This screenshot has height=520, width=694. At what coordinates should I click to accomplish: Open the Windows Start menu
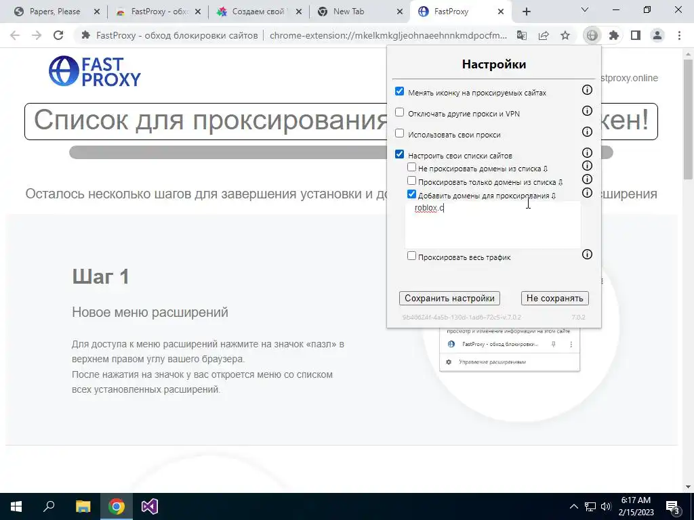coord(16,506)
